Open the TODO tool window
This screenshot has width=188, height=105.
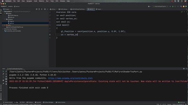click(x=22, y=102)
